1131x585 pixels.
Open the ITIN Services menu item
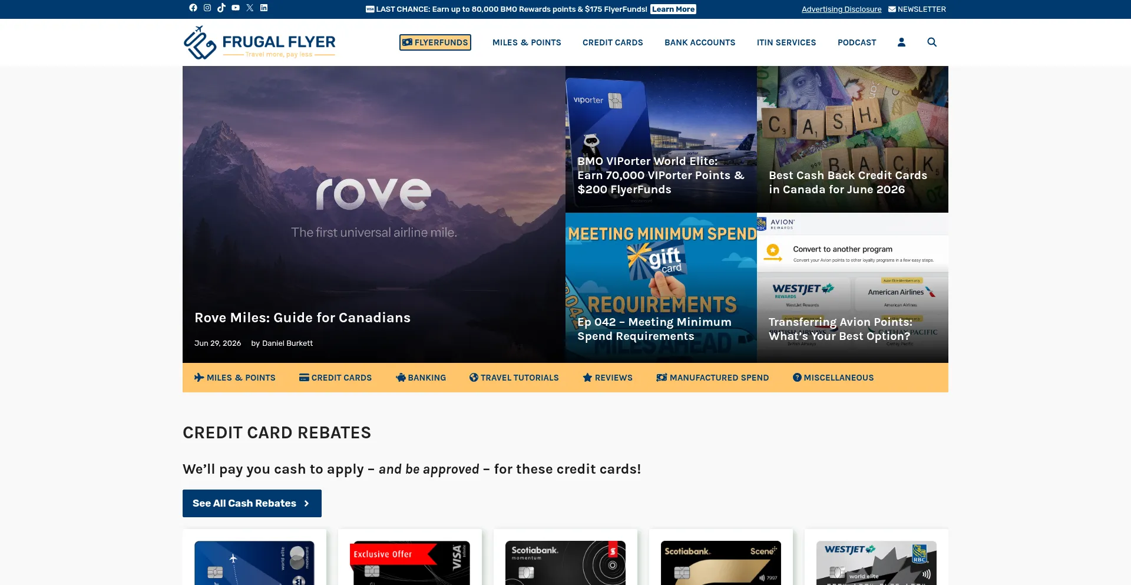pos(786,42)
